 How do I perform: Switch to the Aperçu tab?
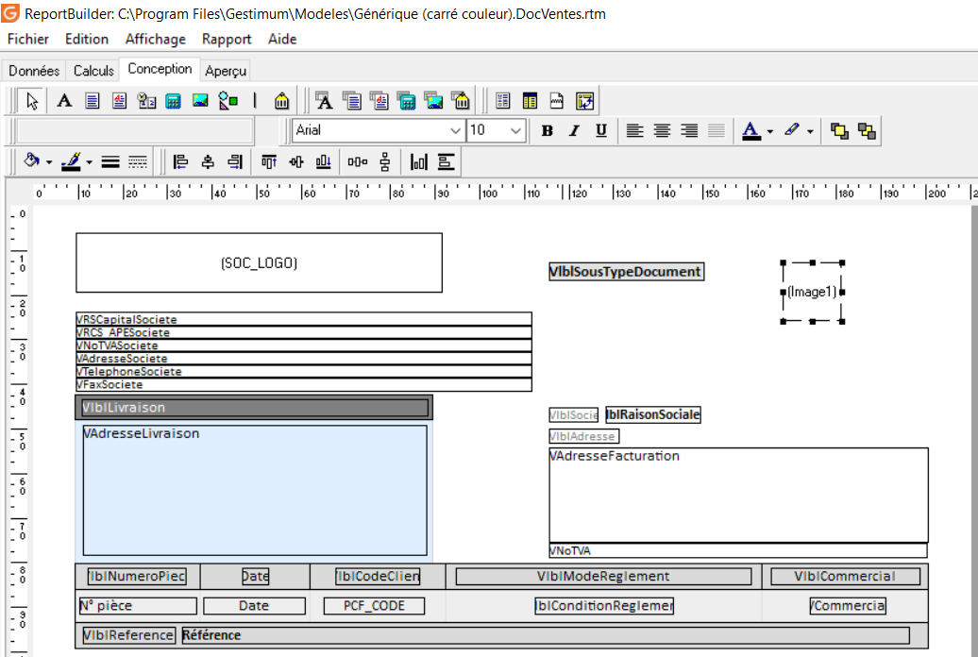[x=226, y=71]
